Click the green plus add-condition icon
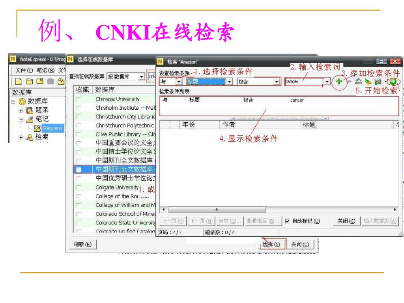Viewport: 404px width, 303px height. click(339, 81)
